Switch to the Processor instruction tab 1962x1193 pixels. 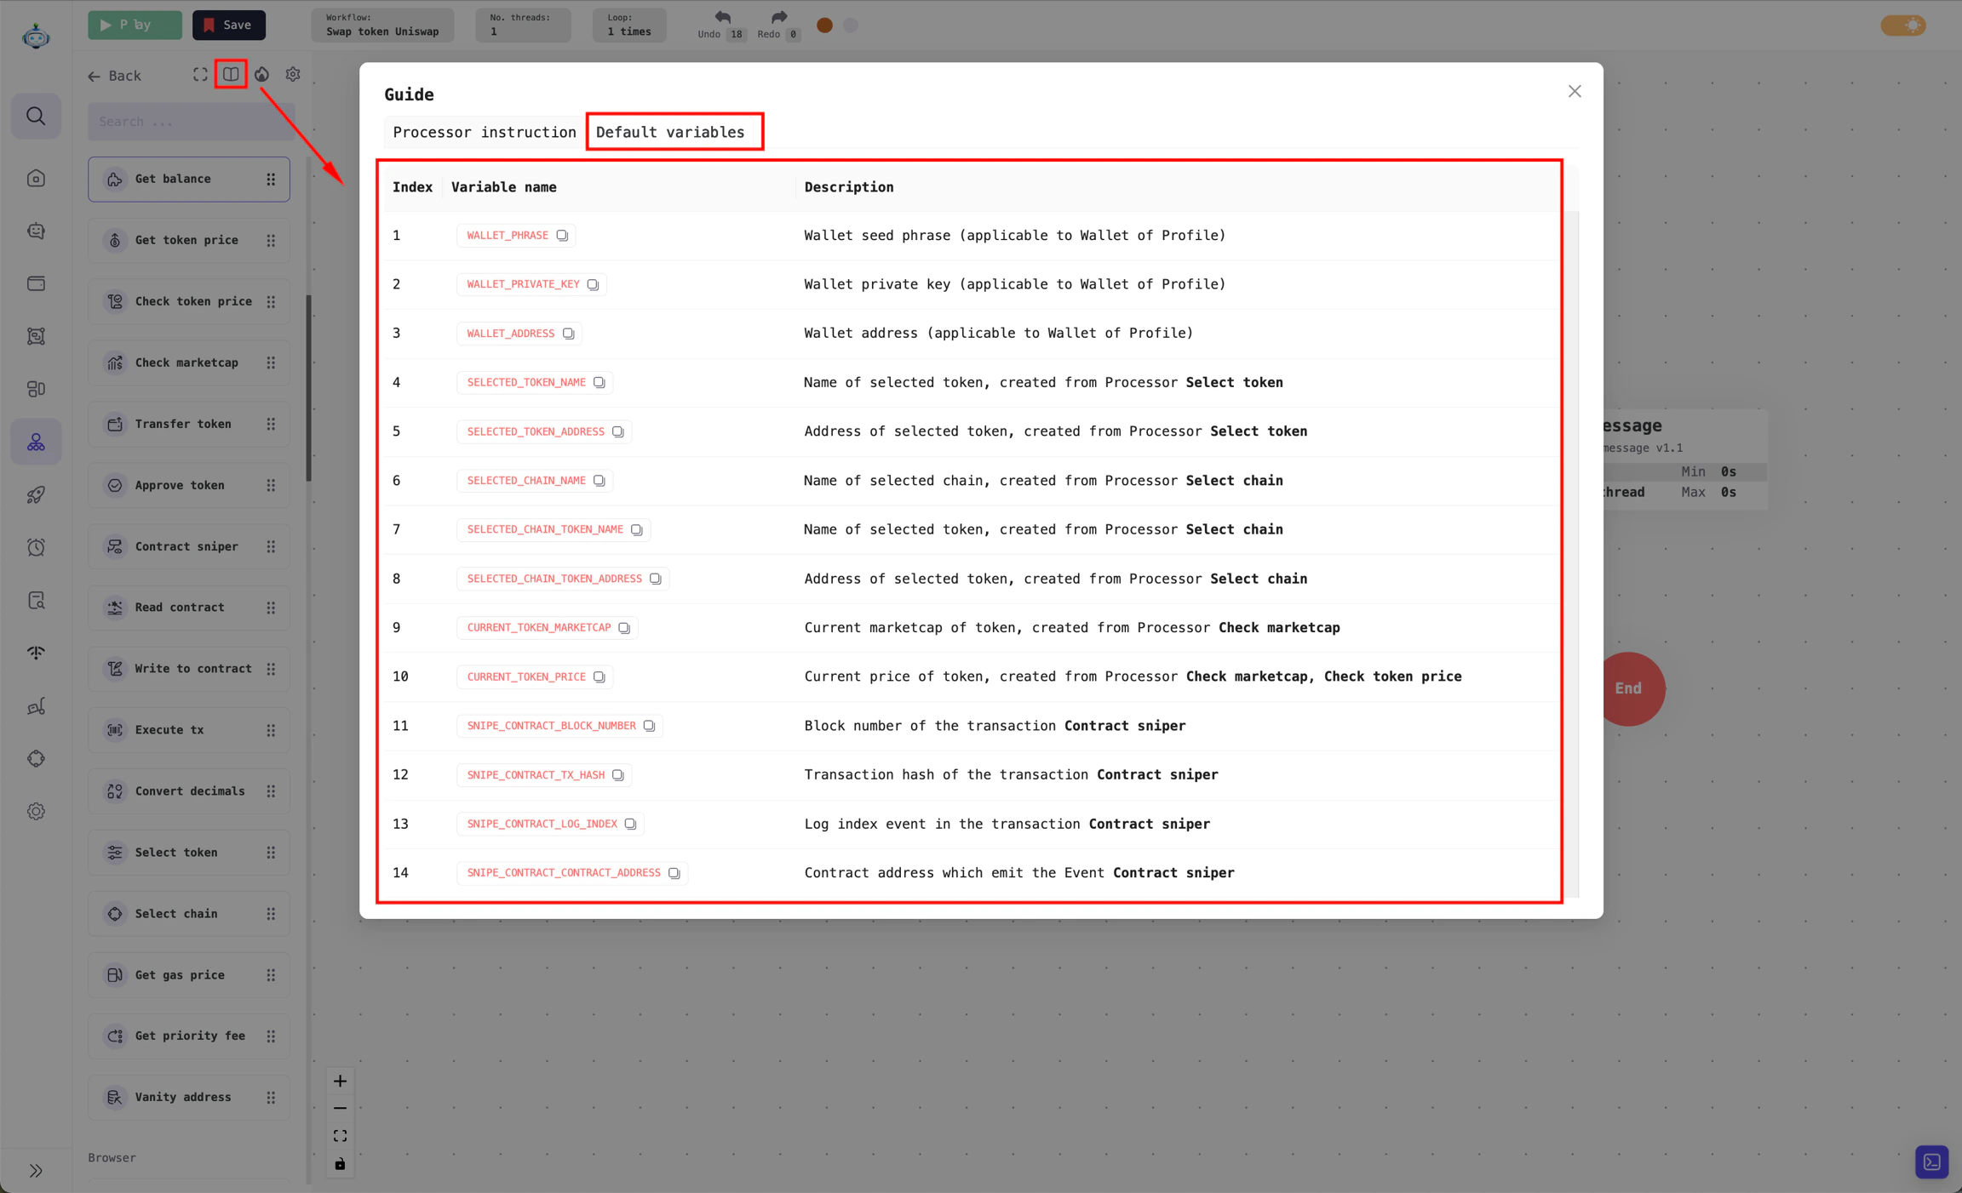(484, 132)
